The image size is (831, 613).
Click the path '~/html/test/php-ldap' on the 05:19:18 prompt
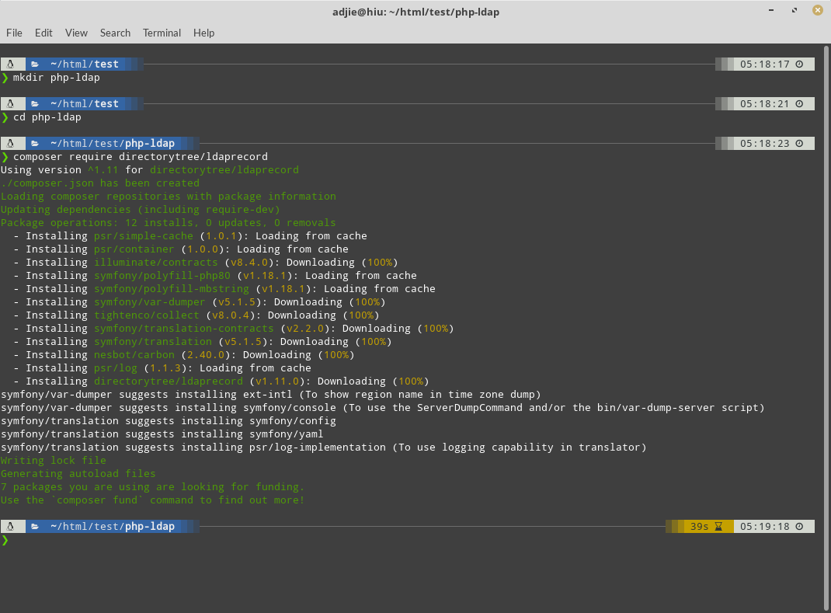click(x=113, y=527)
